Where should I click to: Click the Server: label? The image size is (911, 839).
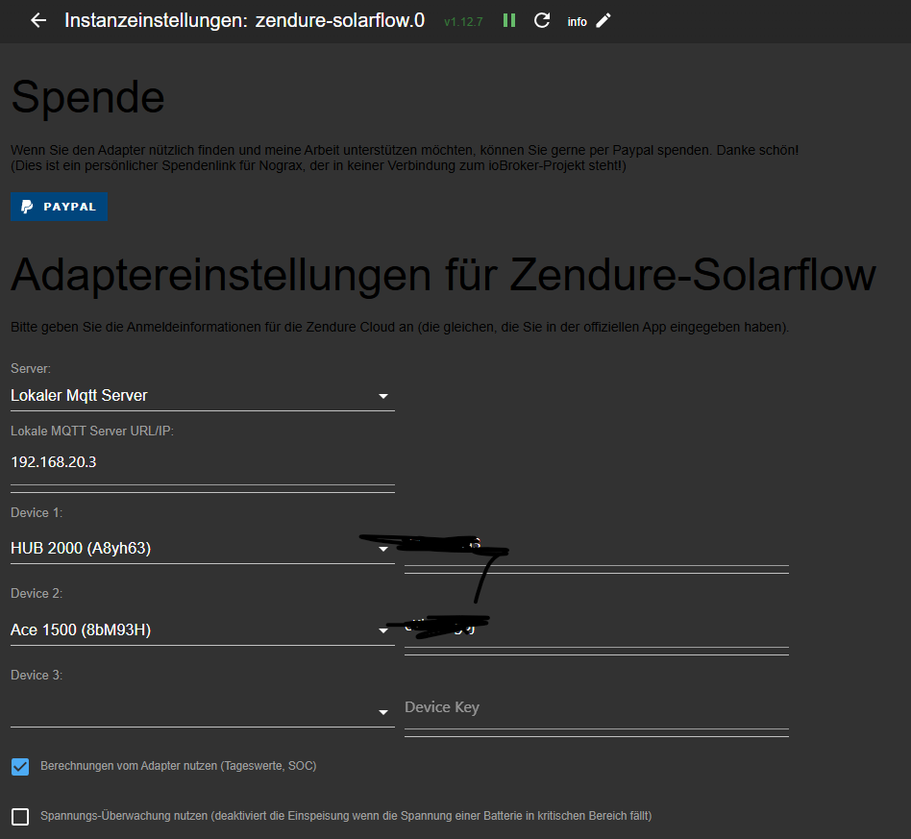31,368
